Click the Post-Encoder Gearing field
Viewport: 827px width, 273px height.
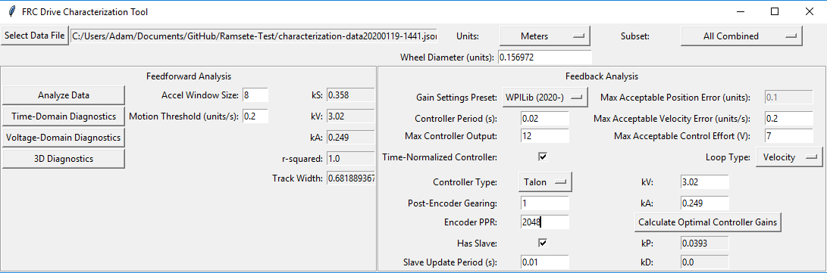coord(544,203)
